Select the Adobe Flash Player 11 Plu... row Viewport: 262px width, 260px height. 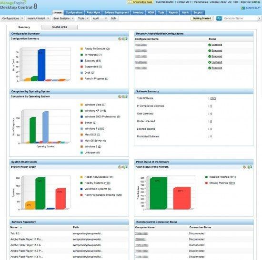(x=70, y=240)
